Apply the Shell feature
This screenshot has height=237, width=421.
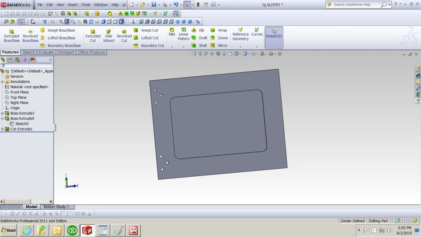coord(199,45)
